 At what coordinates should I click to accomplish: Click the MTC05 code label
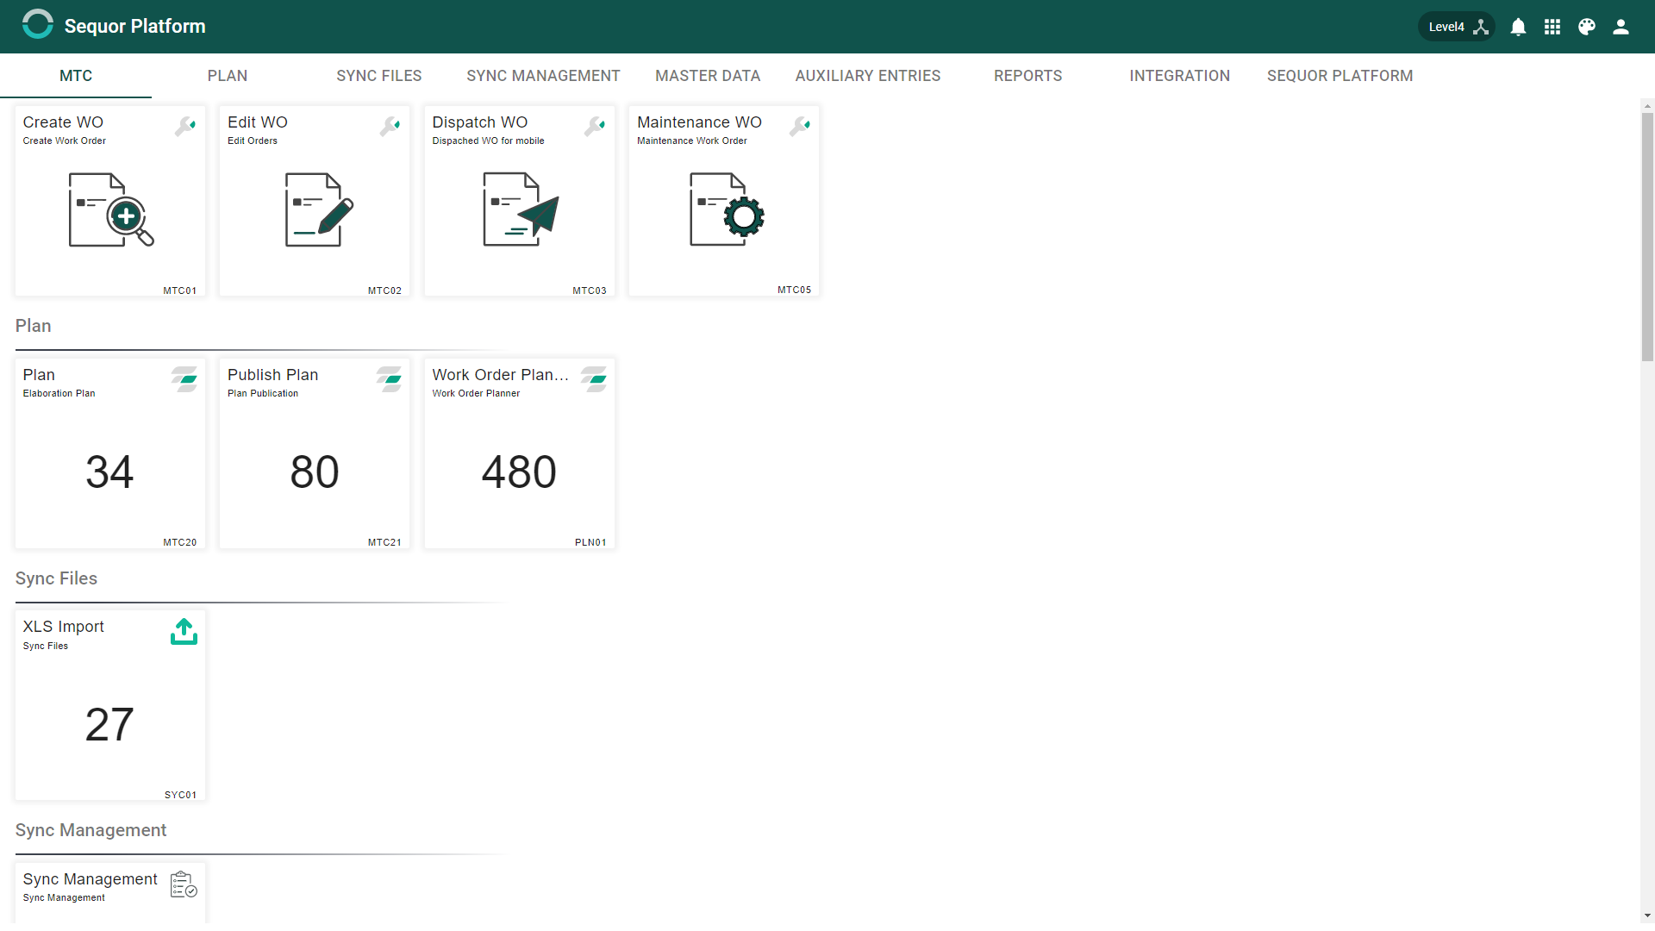point(794,291)
